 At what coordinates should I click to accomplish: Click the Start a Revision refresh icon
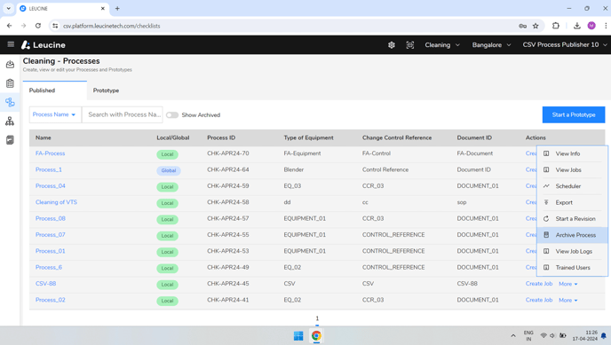coord(546,218)
